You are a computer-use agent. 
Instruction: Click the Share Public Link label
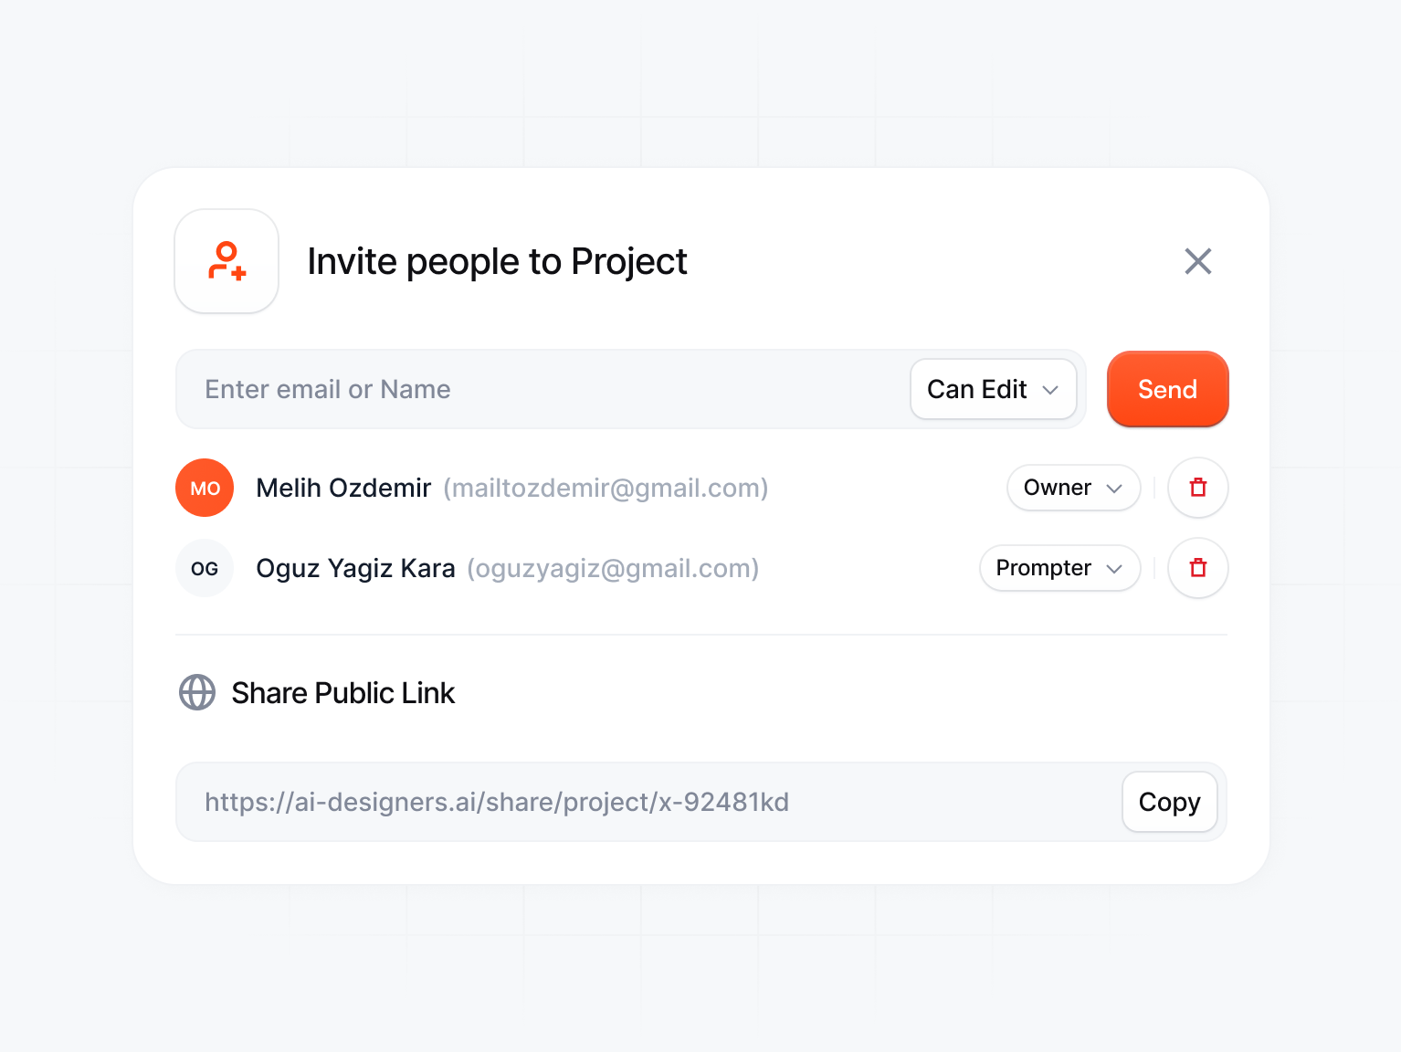point(342,692)
